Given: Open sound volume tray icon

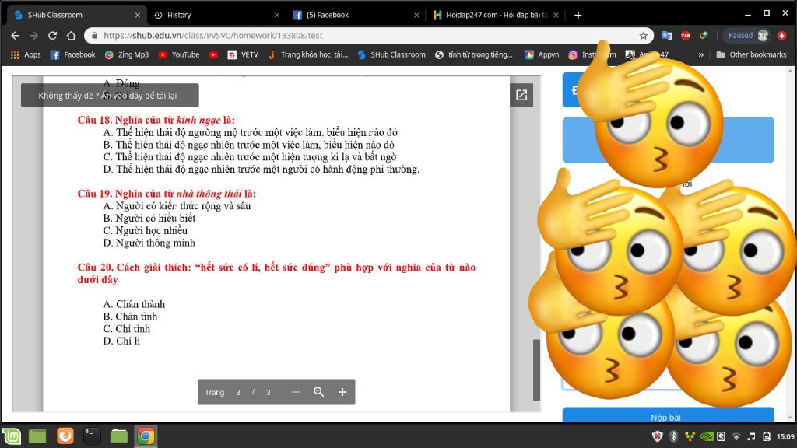Looking at the screenshot, I should coord(751,436).
